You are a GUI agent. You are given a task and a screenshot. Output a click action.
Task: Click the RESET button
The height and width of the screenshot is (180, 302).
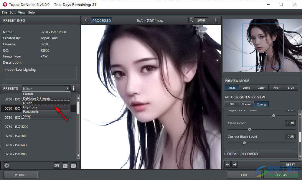(290, 164)
